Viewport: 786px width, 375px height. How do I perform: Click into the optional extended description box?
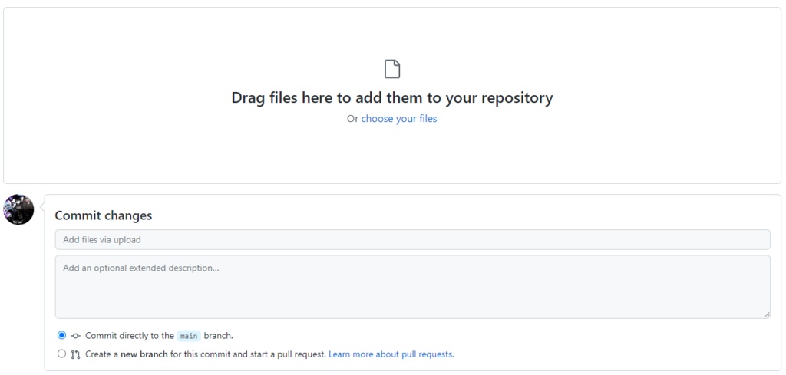pos(412,287)
